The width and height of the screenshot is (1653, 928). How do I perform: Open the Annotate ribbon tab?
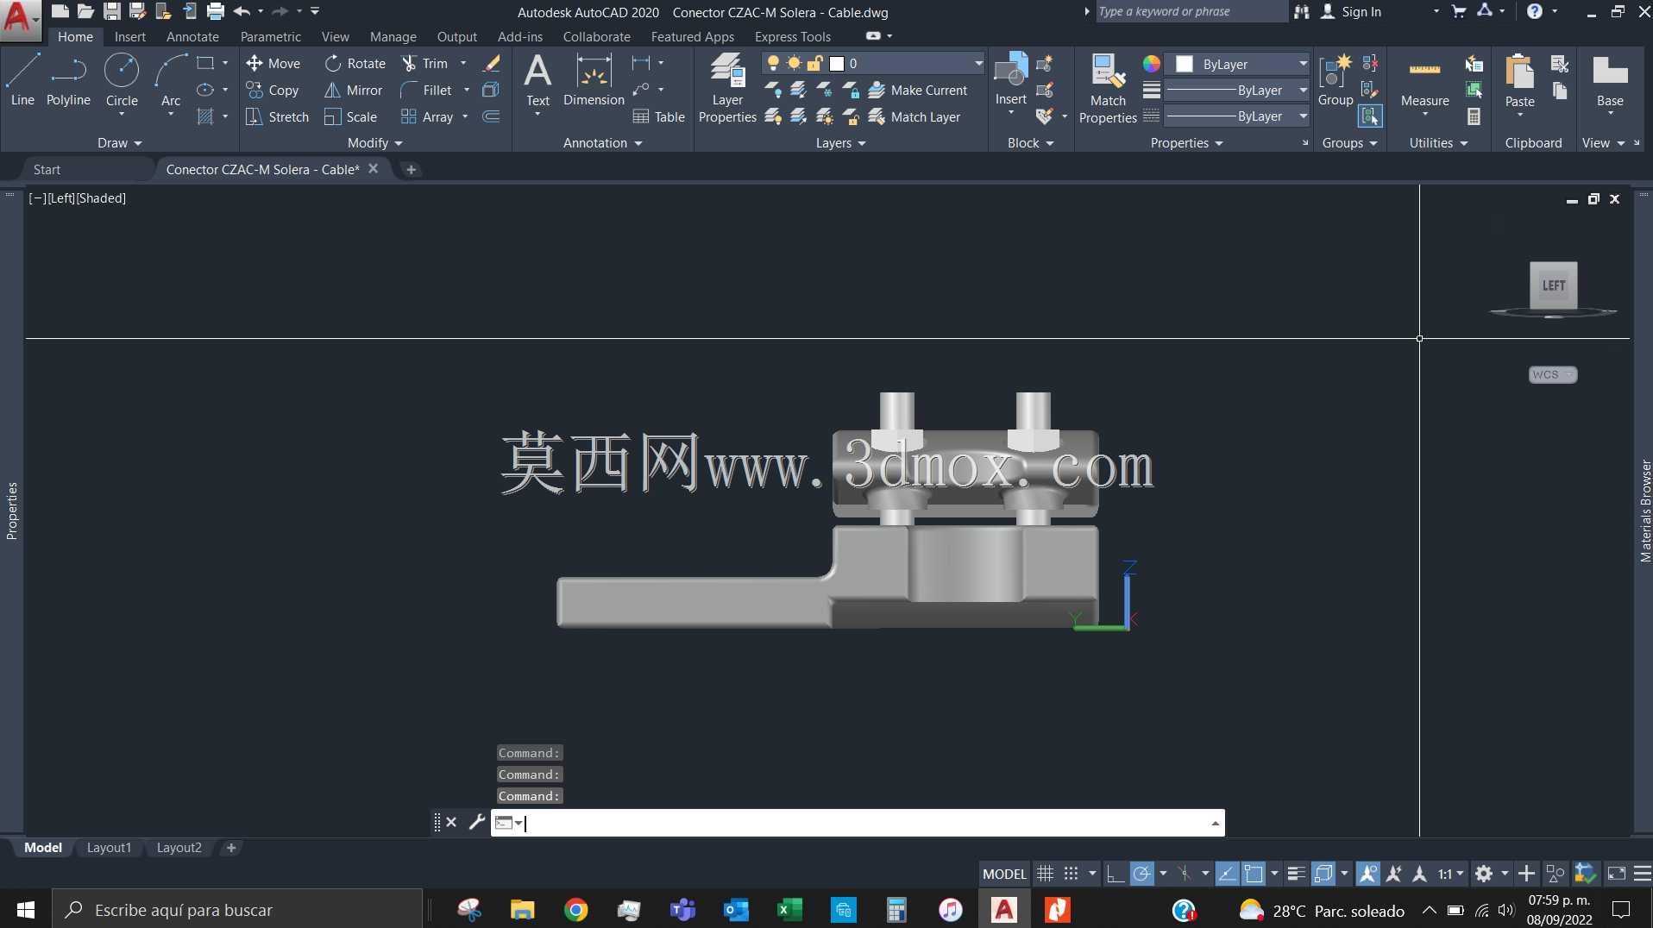point(192,36)
